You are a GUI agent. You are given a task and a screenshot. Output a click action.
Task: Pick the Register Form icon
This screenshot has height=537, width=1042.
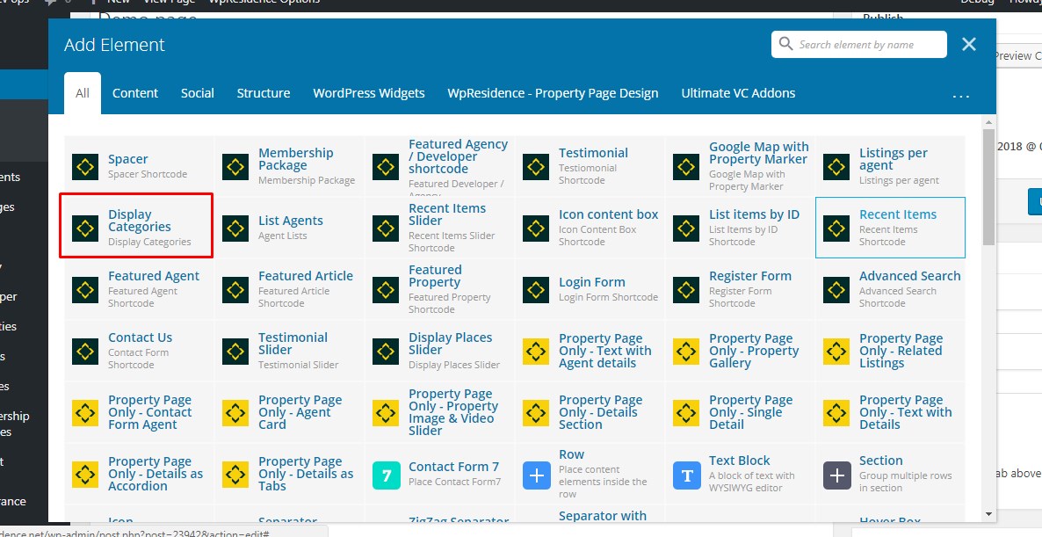(686, 290)
